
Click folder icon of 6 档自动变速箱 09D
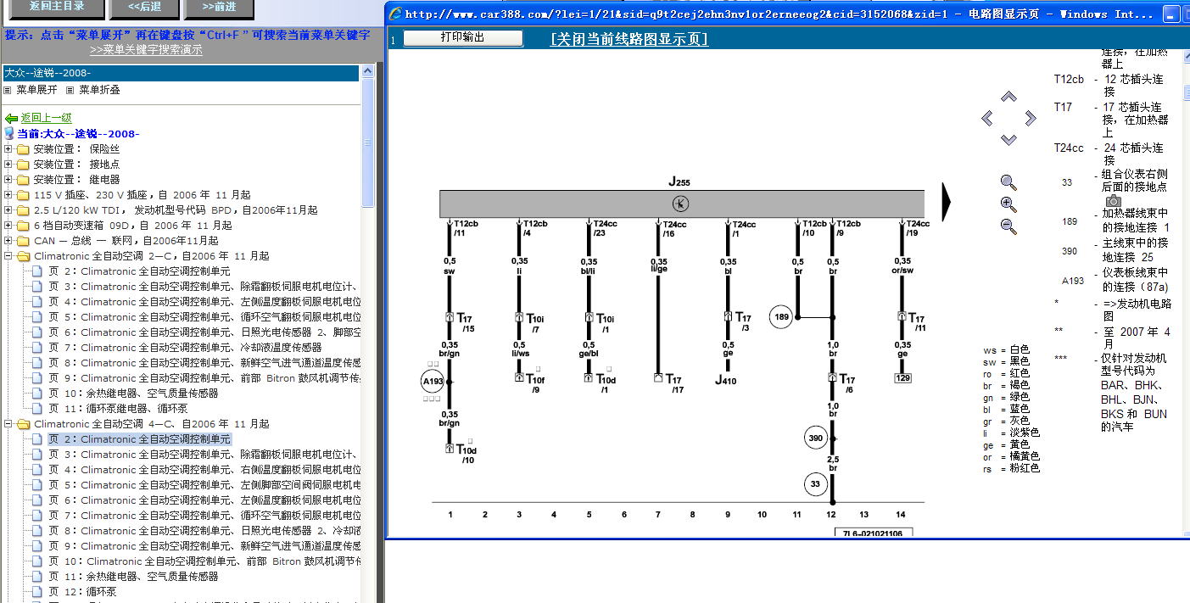(23, 226)
